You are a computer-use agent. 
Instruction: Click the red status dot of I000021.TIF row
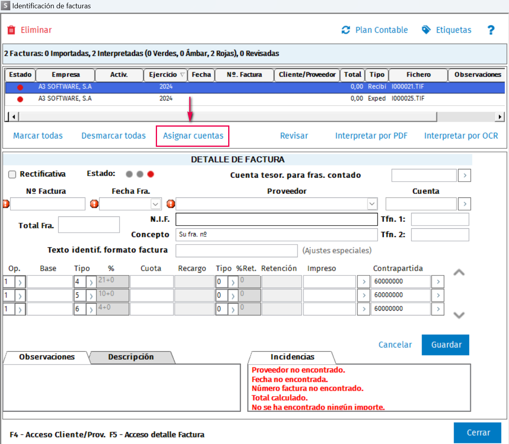[x=20, y=87]
